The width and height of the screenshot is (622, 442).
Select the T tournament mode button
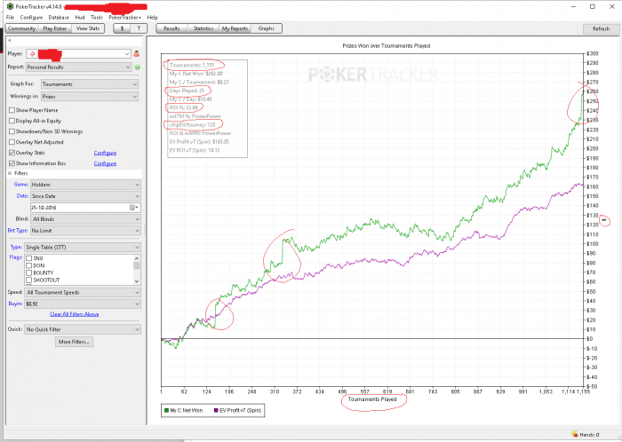click(139, 28)
